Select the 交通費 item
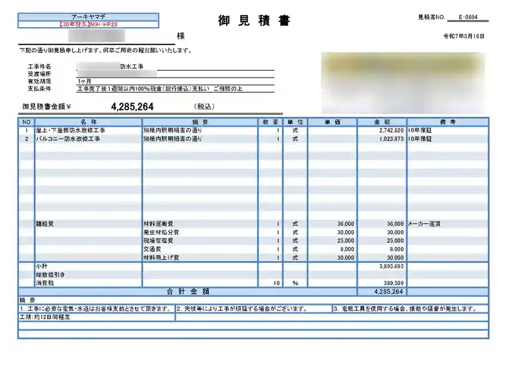Screen dimensions: 518x366 [153, 249]
